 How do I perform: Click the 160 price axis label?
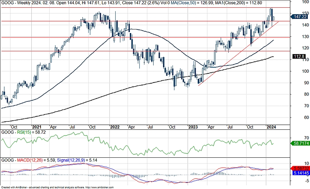tap(306, 2)
